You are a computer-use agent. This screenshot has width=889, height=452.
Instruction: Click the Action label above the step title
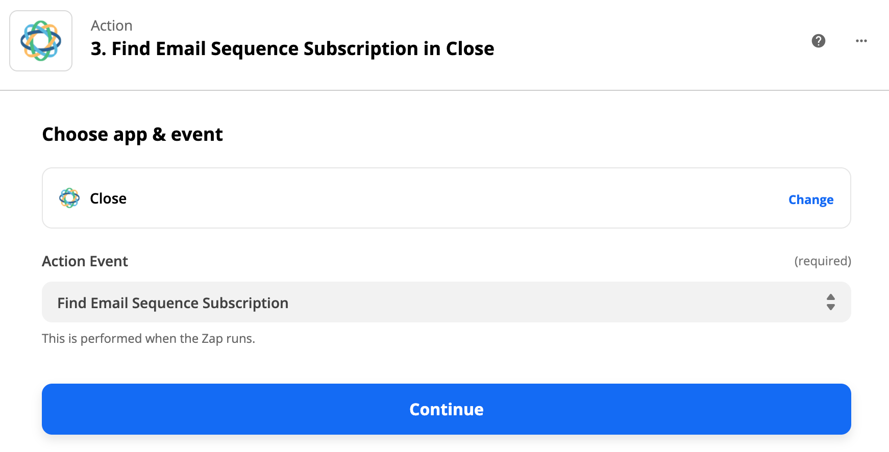[111, 26]
